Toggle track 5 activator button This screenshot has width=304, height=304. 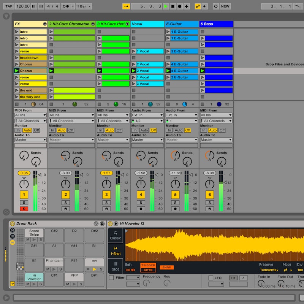[175, 195]
